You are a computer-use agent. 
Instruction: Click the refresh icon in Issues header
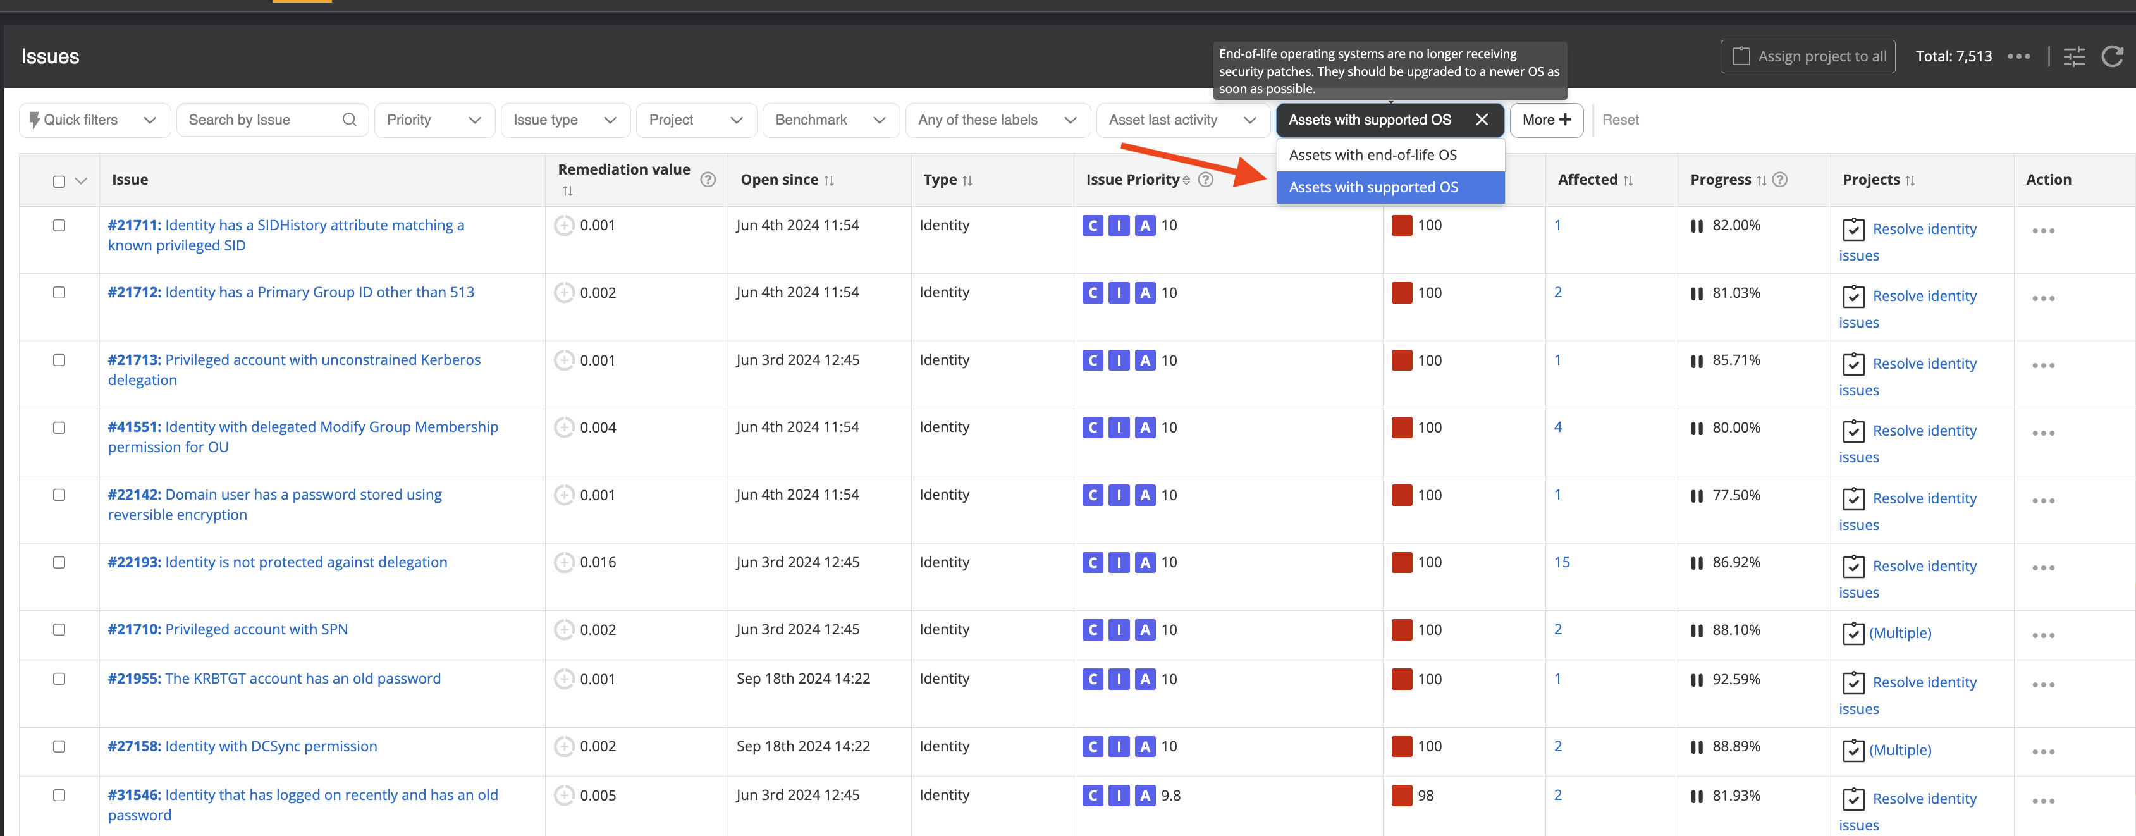(2111, 56)
